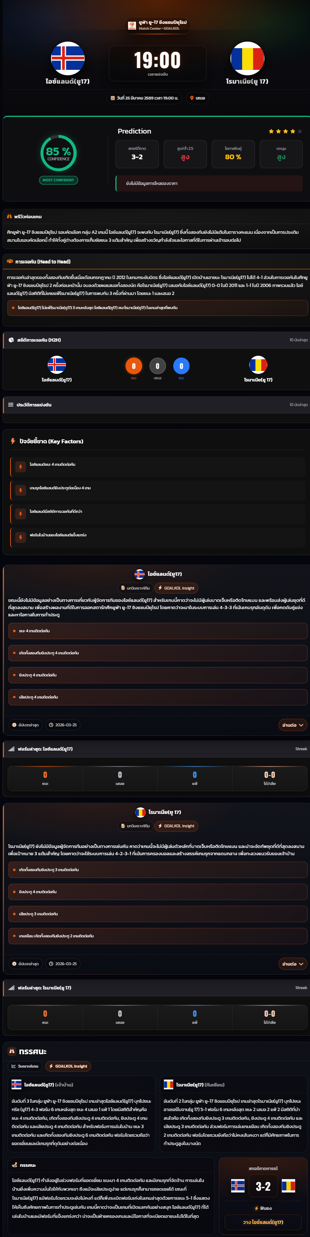Click the predicted score 3-2 card
The image size is (310, 1237).
tap(137, 154)
